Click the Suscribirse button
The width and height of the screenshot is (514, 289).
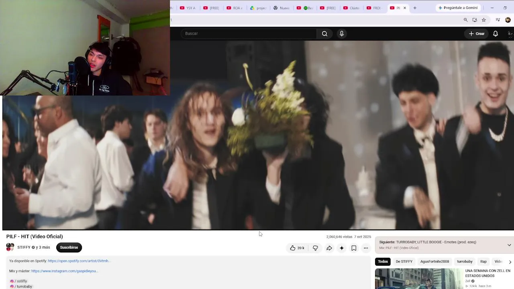click(x=69, y=247)
